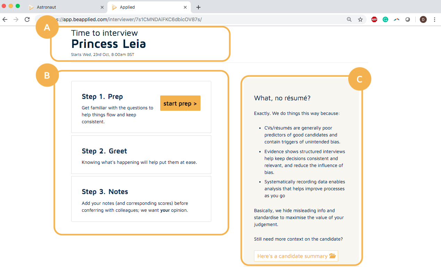Close the Astronaut tab

[x=102, y=7]
